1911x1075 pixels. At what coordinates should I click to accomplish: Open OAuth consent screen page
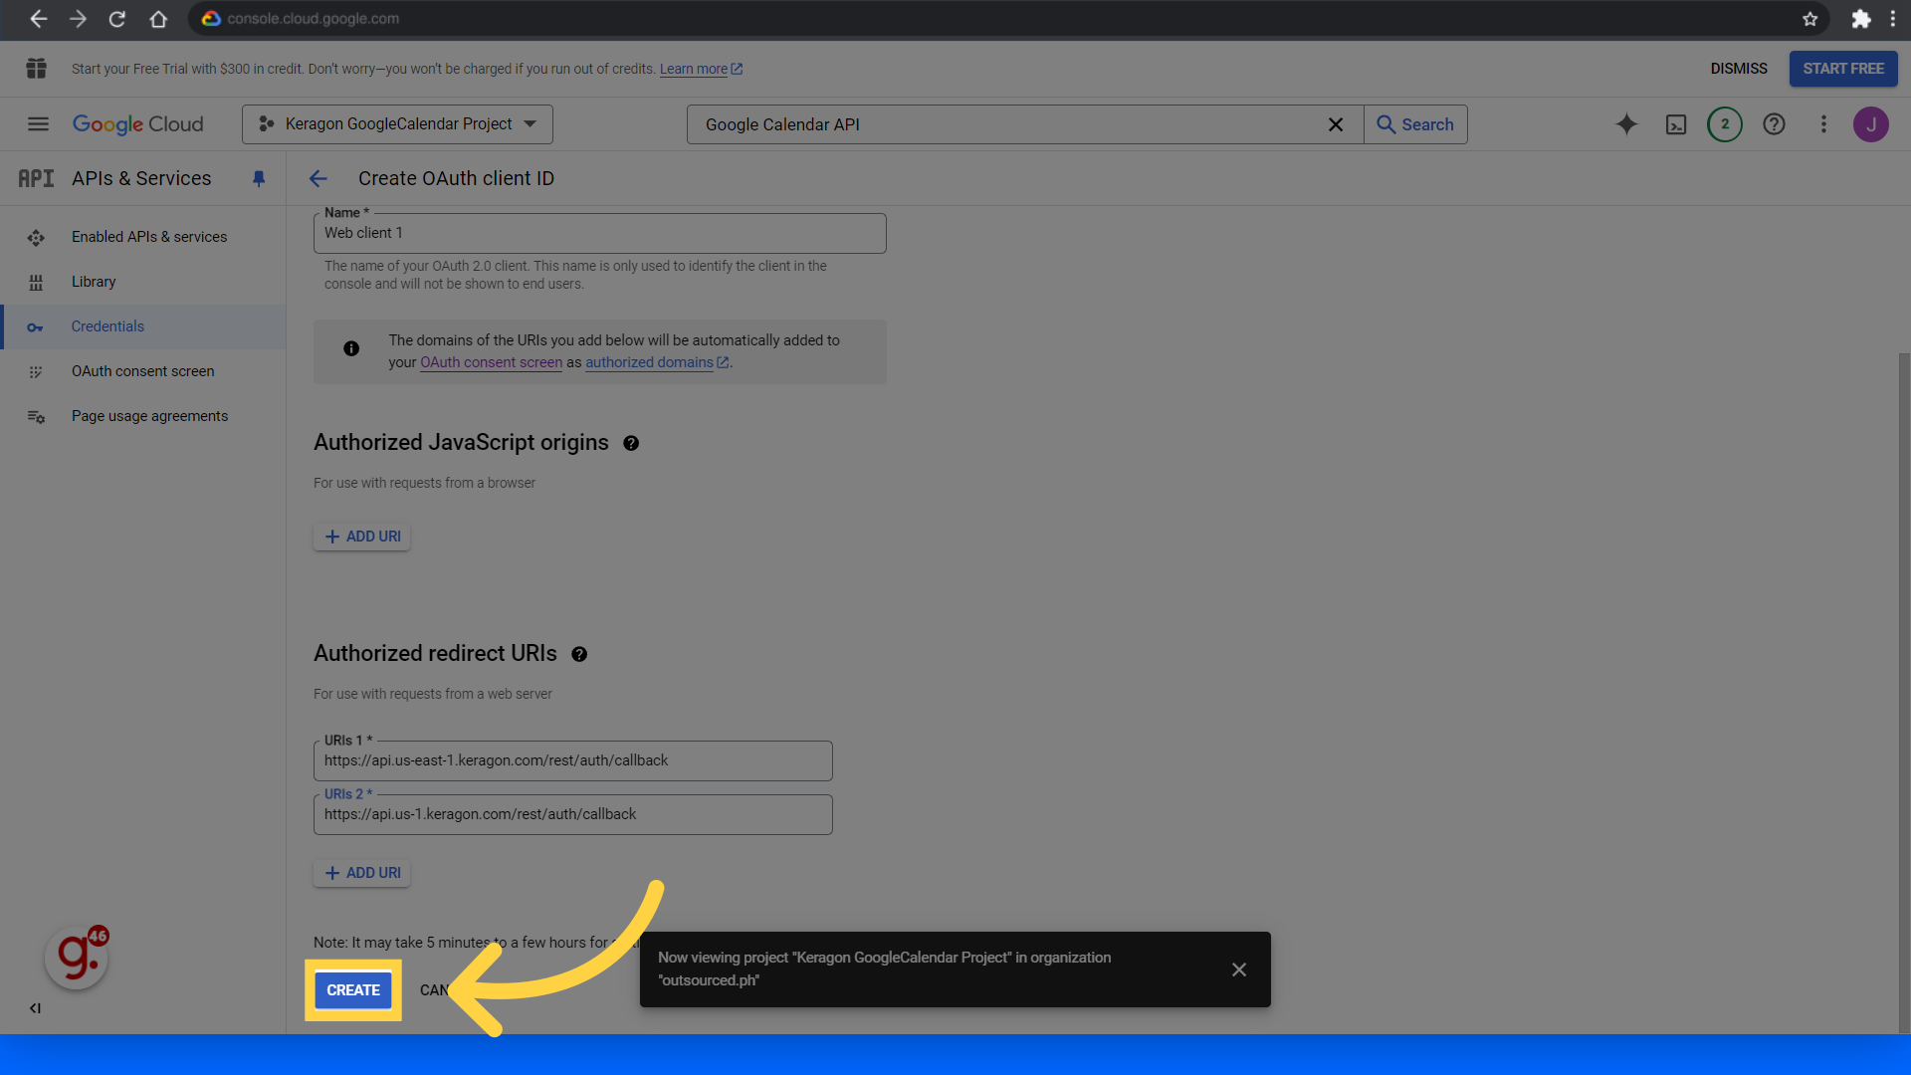pyautogui.click(x=143, y=371)
